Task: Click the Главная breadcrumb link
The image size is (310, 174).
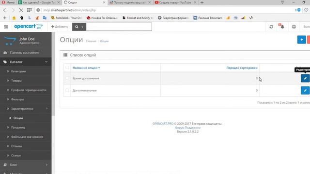Action: pyautogui.click(x=91, y=41)
